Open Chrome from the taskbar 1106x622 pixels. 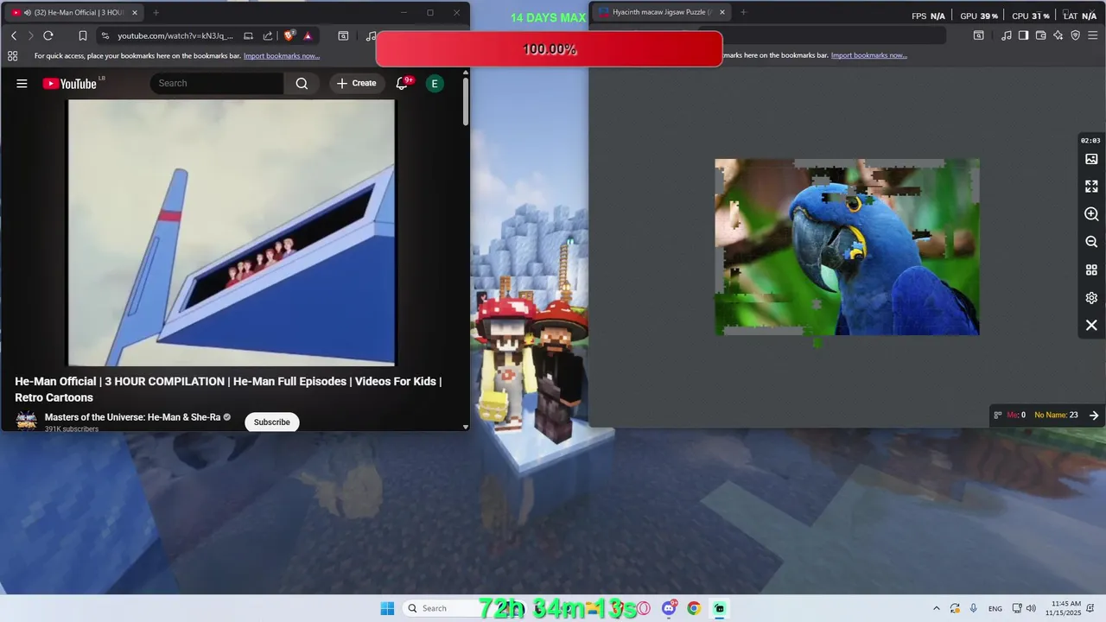tap(694, 608)
